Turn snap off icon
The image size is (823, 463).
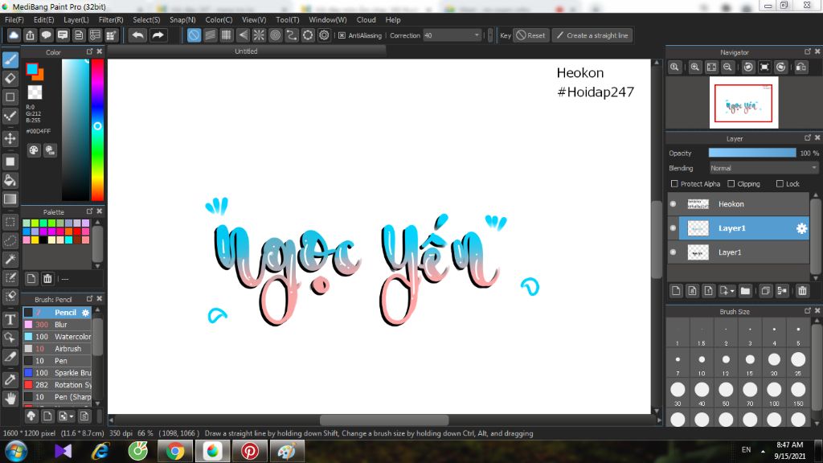[194, 35]
